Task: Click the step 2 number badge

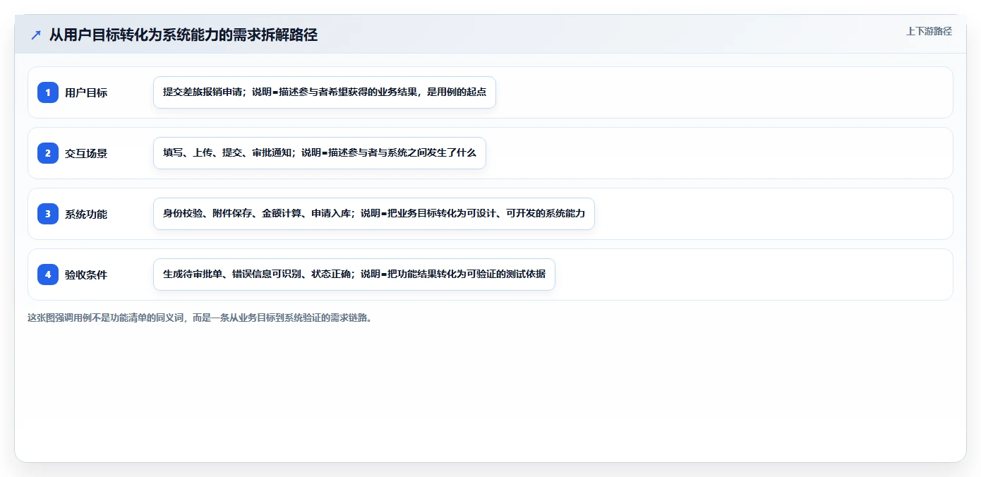Action: coord(48,153)
